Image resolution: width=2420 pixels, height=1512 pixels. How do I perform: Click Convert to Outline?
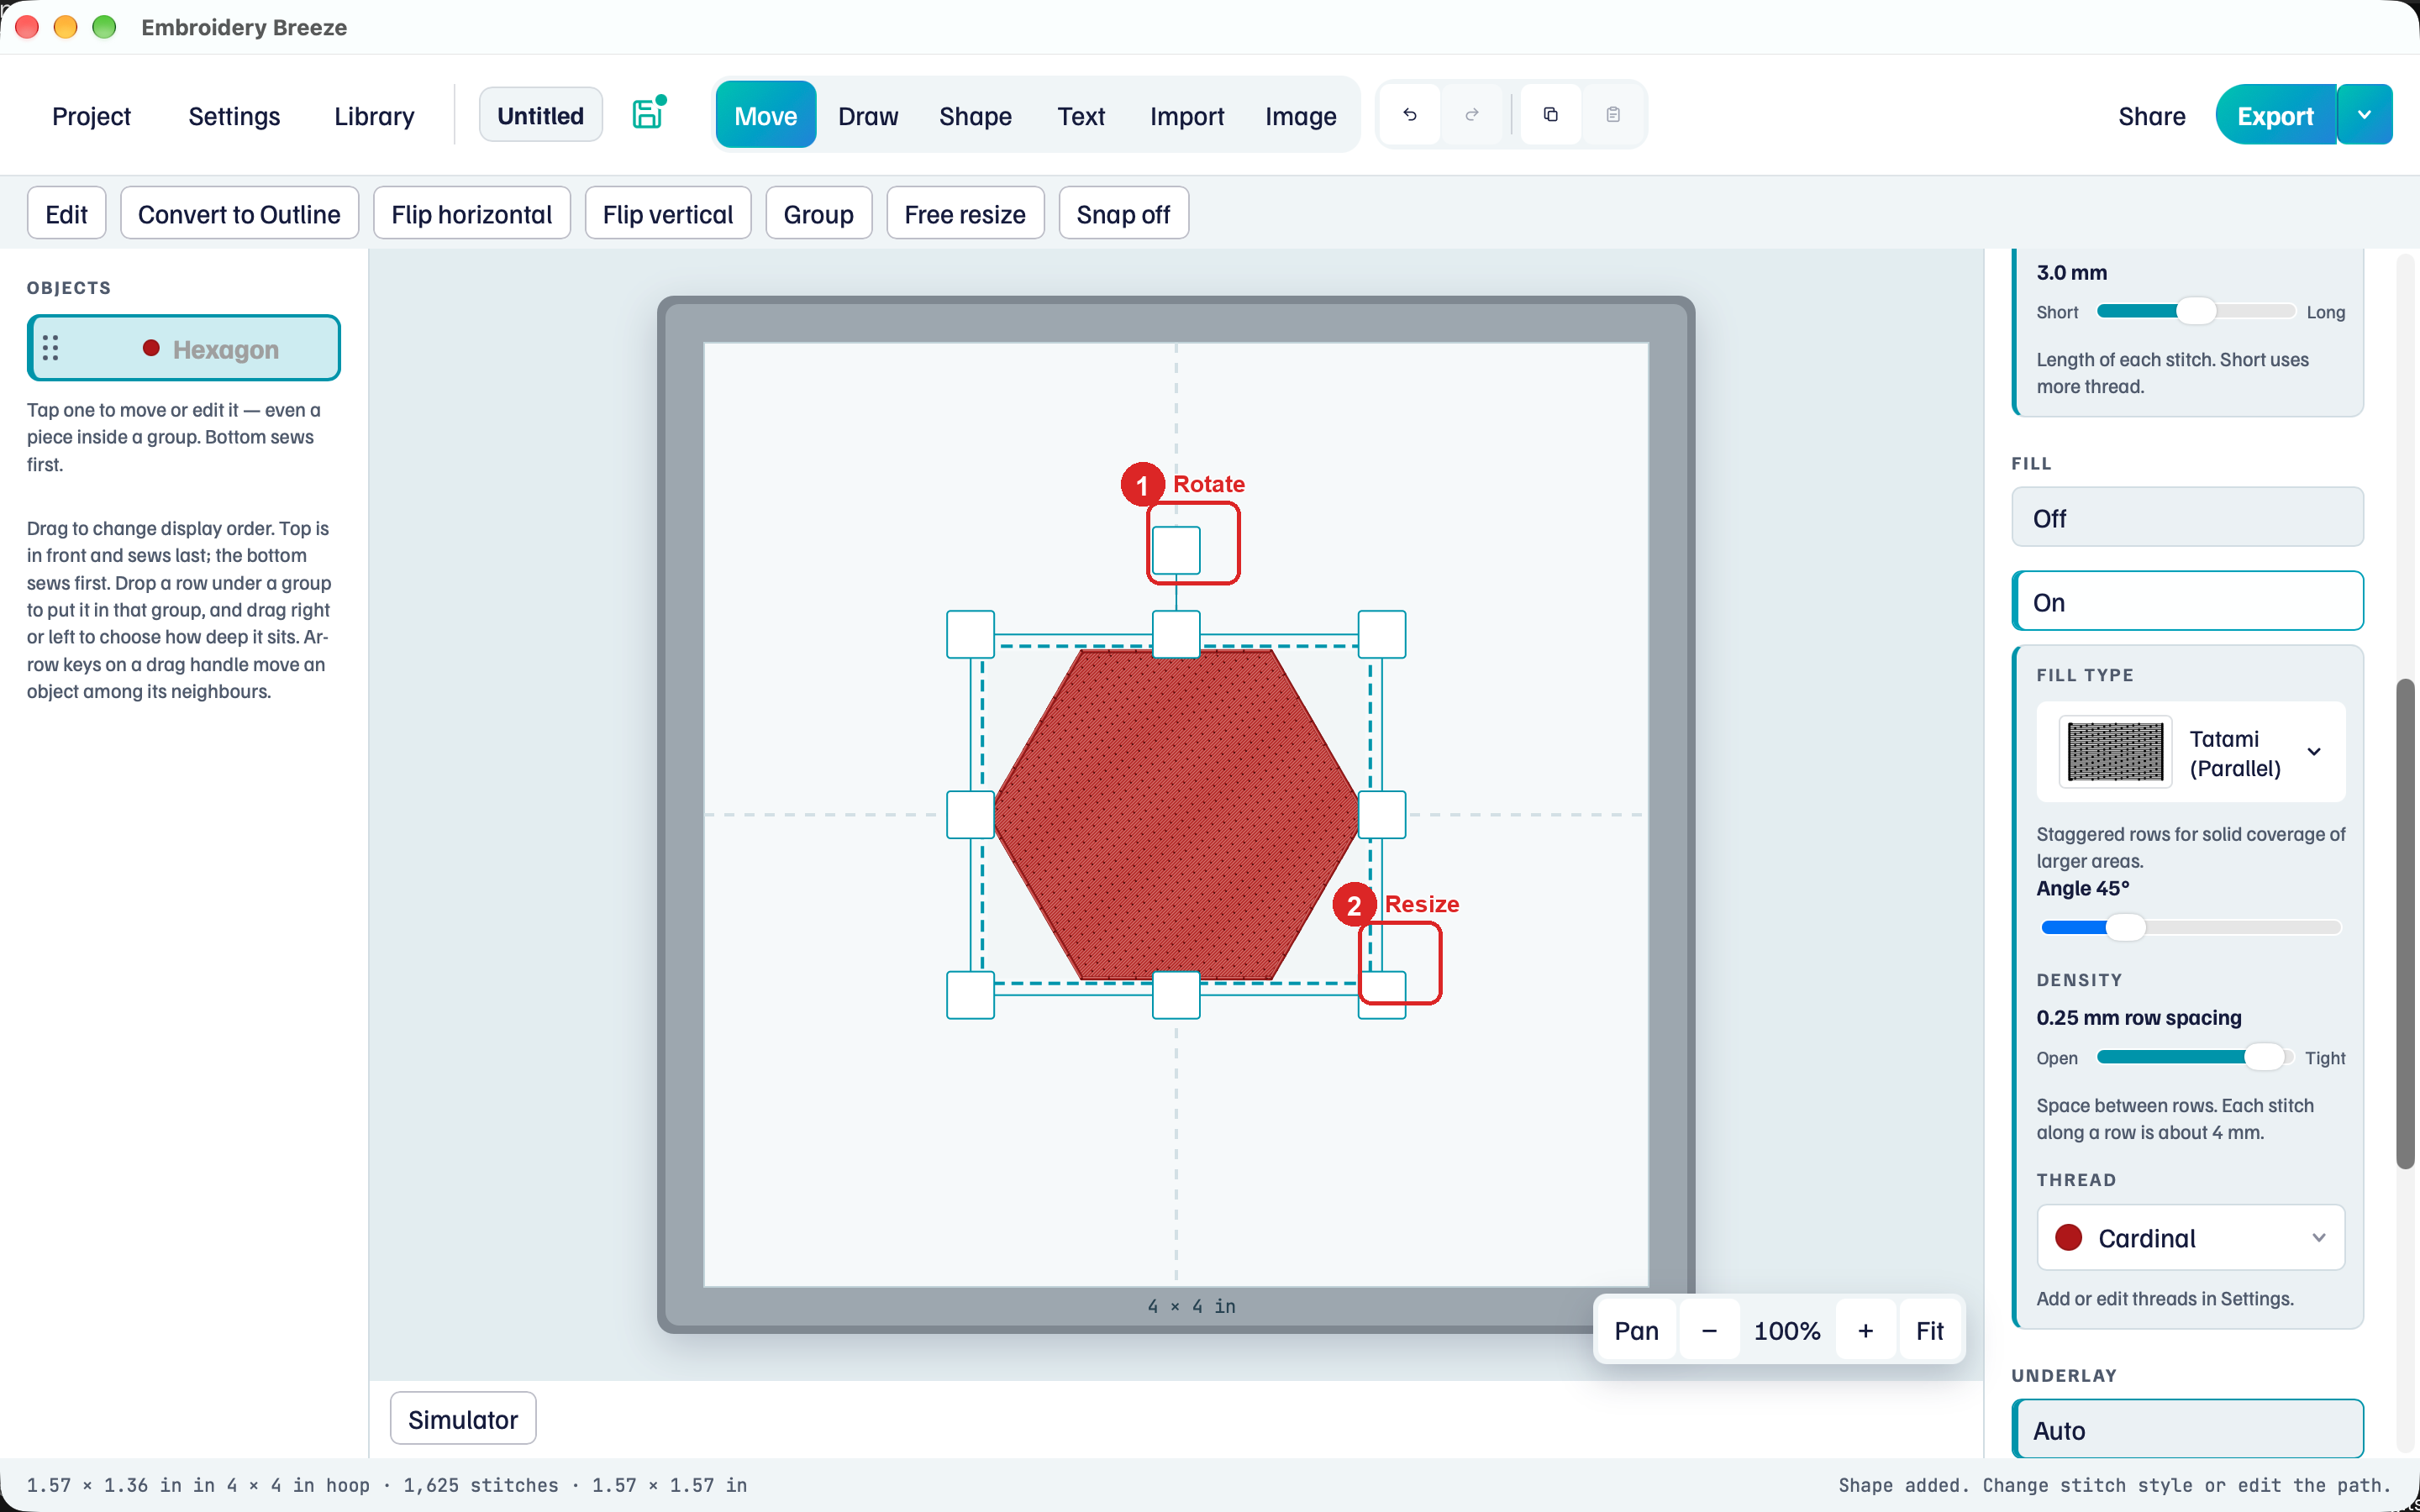click(239, 213)
